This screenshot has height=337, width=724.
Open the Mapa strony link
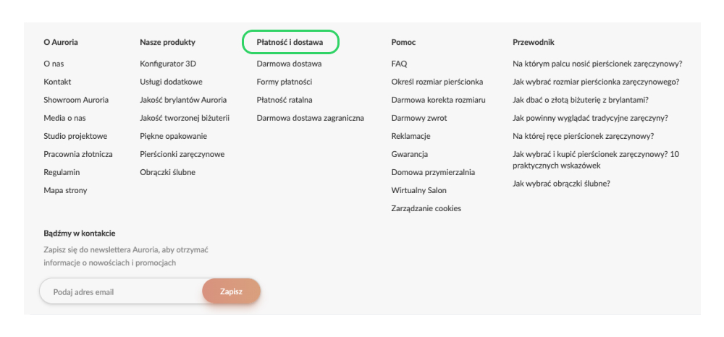[x=65, y=190]
